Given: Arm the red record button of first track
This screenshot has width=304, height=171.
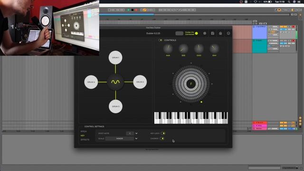Looking at the screenshot, I should (x=293, y=27).
